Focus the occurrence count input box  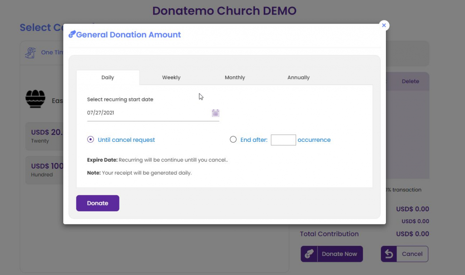coord(283,140)
